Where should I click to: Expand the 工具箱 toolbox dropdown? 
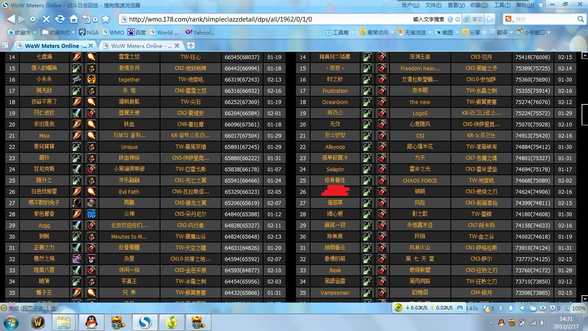point(352,32)
